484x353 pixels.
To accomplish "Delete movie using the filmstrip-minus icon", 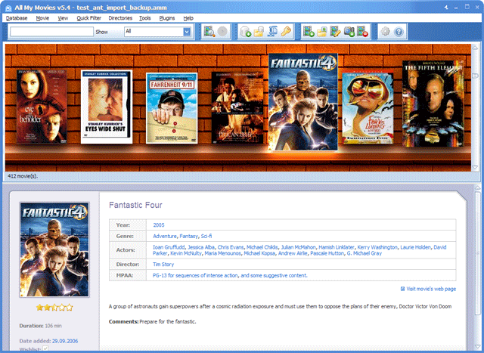I will (363, 32).
